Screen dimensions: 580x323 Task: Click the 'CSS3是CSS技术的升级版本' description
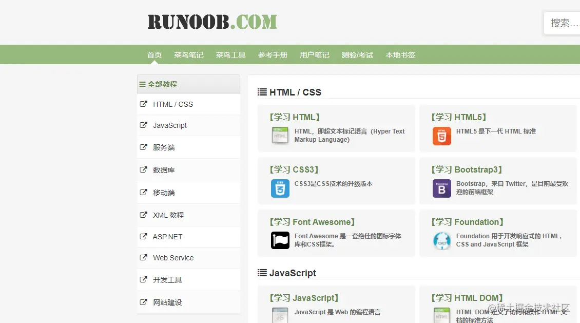[x=333, y=183]
